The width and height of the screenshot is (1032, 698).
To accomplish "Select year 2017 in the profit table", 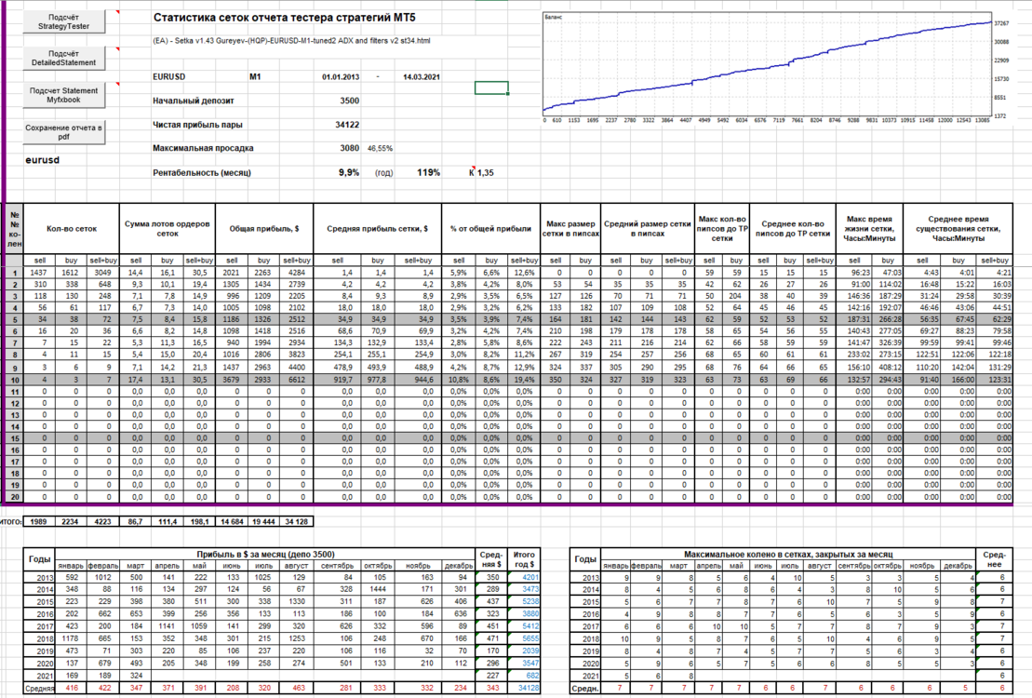I will (x=39, y=626).
